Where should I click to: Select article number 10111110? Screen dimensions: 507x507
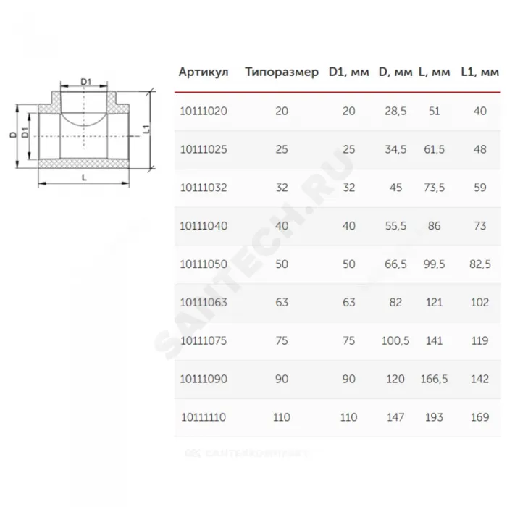(204, 417)
